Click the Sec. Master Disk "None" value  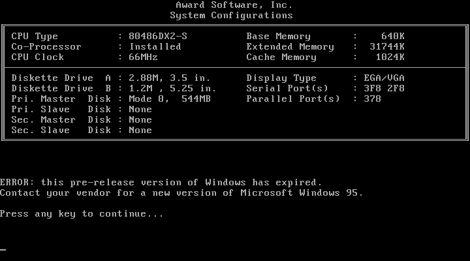[x=140, y=120]
